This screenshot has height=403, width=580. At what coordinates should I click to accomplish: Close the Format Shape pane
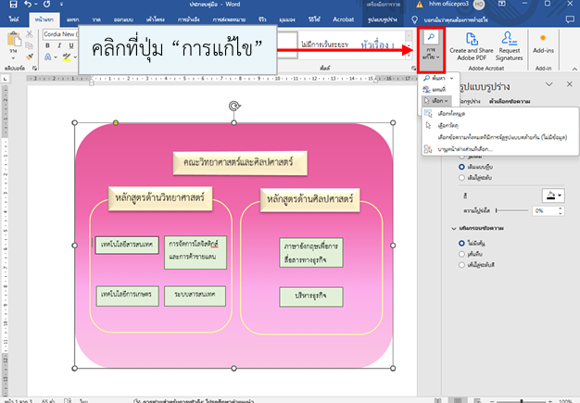[571, 84]
